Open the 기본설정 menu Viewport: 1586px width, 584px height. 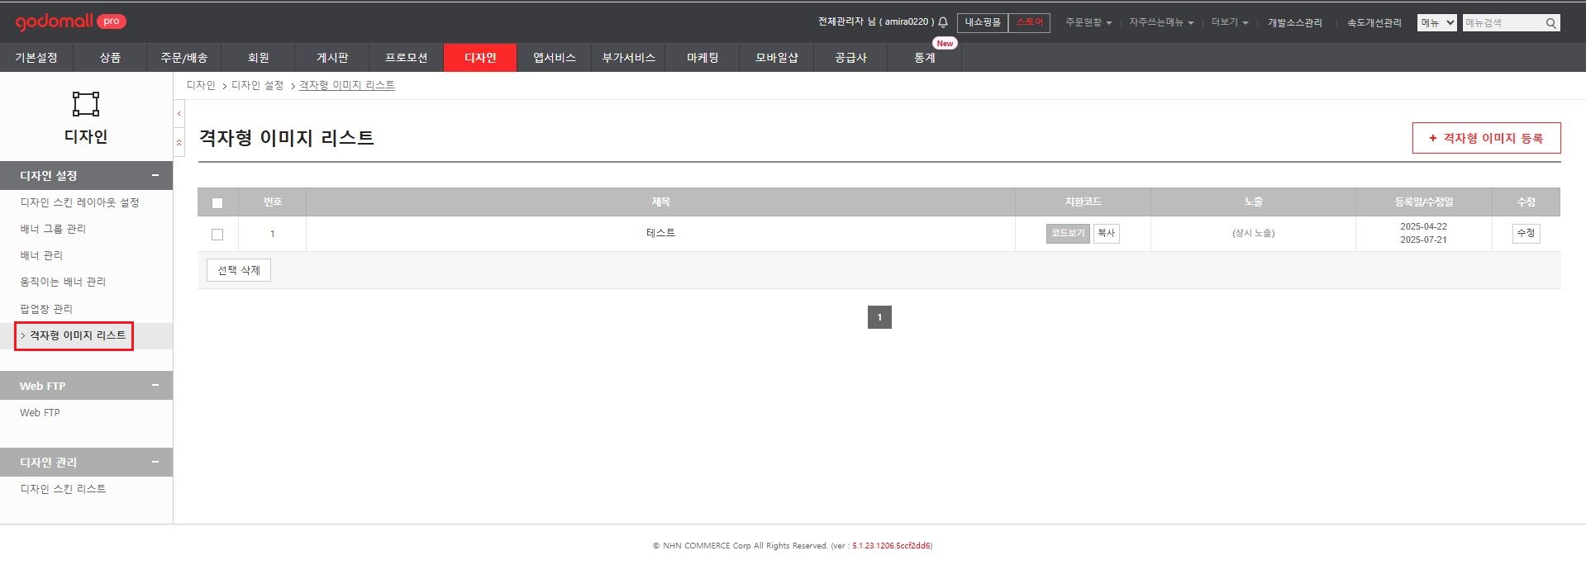[36, 58]
